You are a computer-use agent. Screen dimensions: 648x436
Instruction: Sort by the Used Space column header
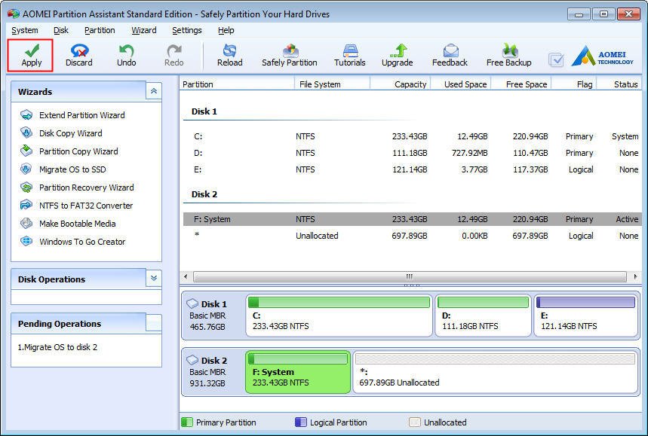460,84
